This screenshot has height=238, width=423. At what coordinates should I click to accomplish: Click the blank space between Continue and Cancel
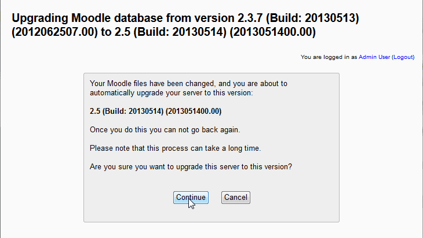pyautogui.click(x=214, y=197)
